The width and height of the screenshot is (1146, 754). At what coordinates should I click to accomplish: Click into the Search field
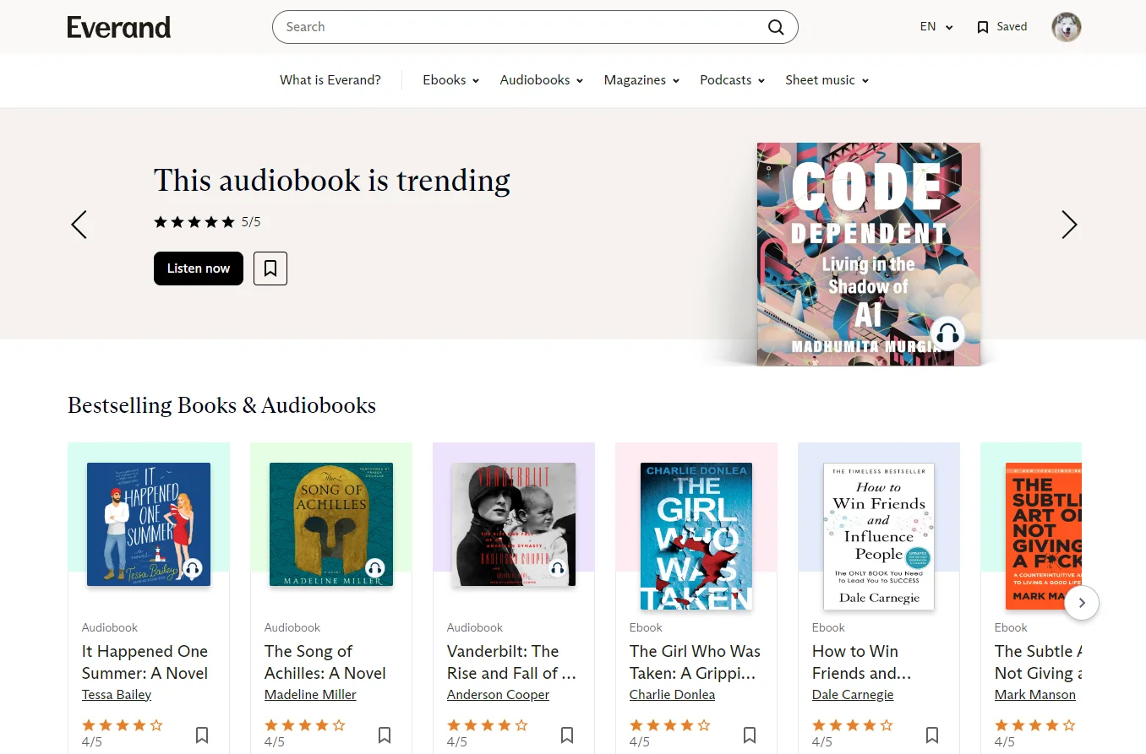[520, 27]
